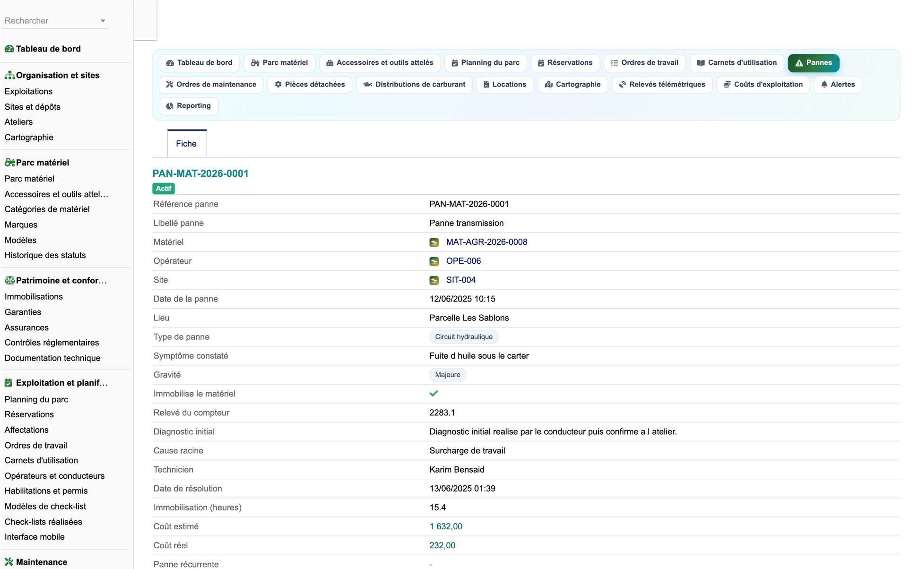Image resolution: width=920 pixels, height=569 pixels.
Task: Click the icon beside SIT-004
Action: 434,280
